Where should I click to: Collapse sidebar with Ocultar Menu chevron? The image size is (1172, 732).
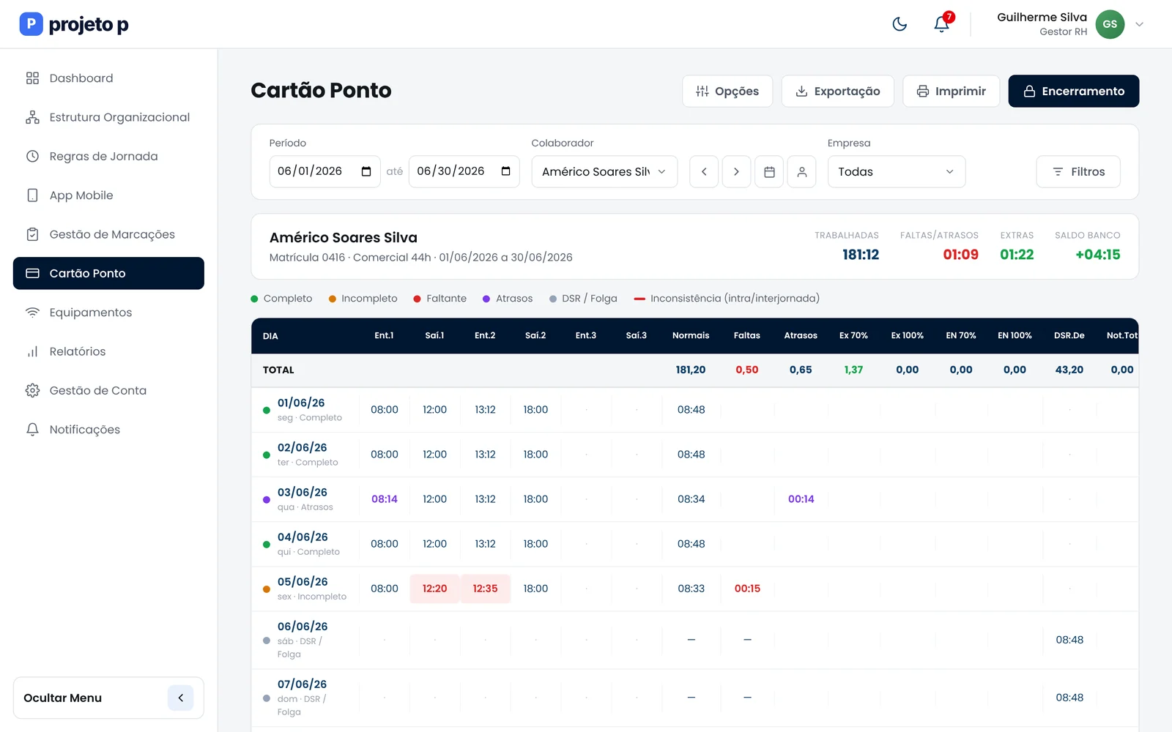click(x=180, y=698)
